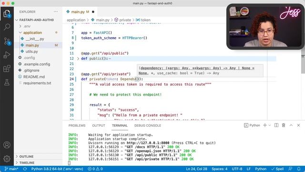Open http://127.0.0.1:8000 link in terminal
The width and height of the screenshot is (305, 172).
click(148, 143)
